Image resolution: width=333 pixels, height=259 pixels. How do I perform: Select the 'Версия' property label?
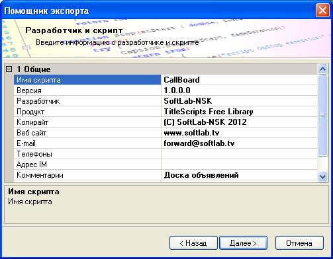tap(87, 91)
